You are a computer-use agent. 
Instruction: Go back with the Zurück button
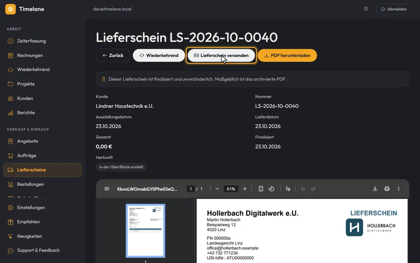tap(113, 55)
